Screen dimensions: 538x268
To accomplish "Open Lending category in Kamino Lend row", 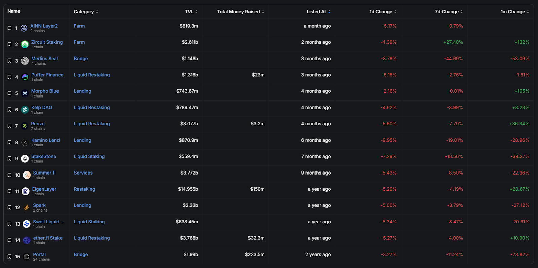I will (83, 140).
